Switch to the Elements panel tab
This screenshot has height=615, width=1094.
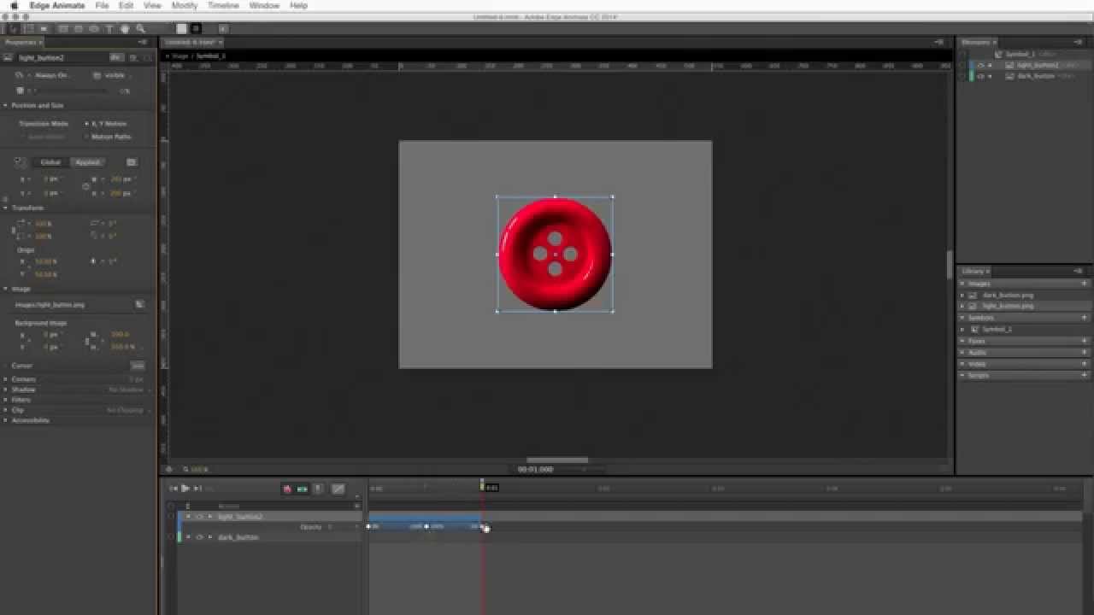tap(976, 42)
